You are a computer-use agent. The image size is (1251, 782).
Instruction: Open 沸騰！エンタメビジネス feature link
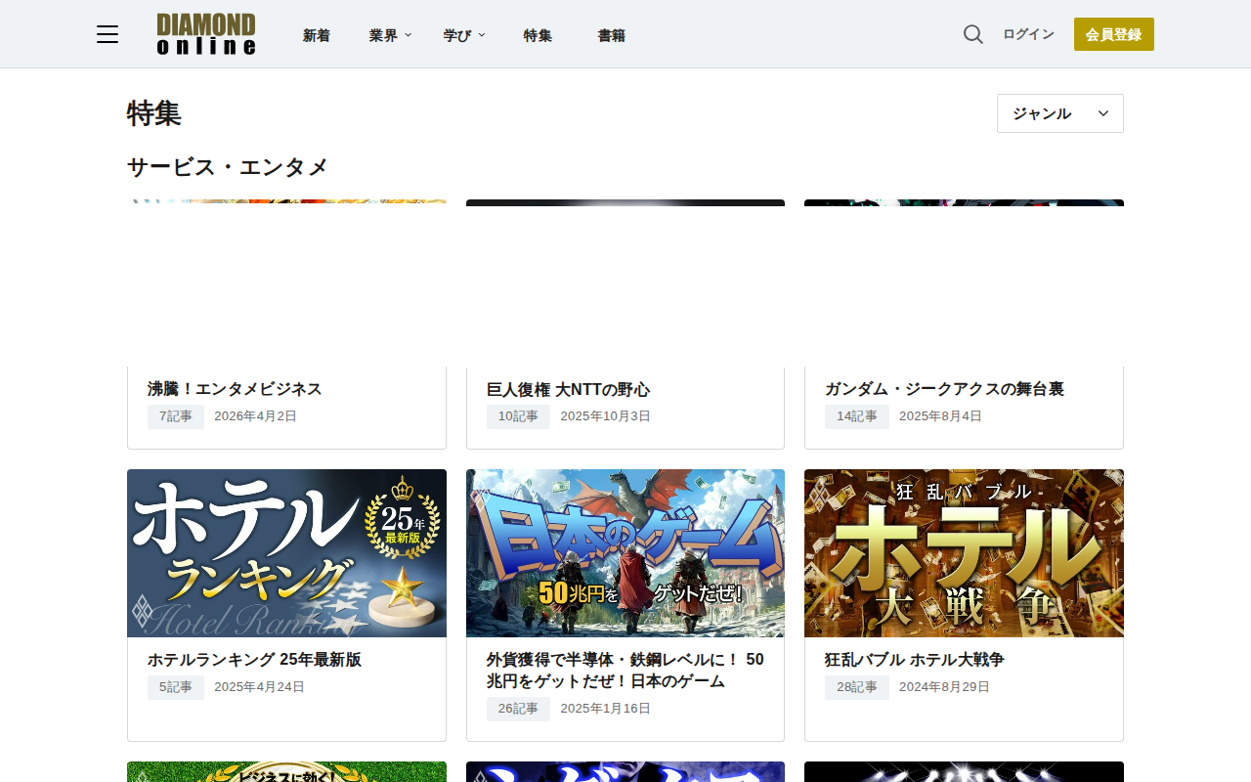point(235,389)
